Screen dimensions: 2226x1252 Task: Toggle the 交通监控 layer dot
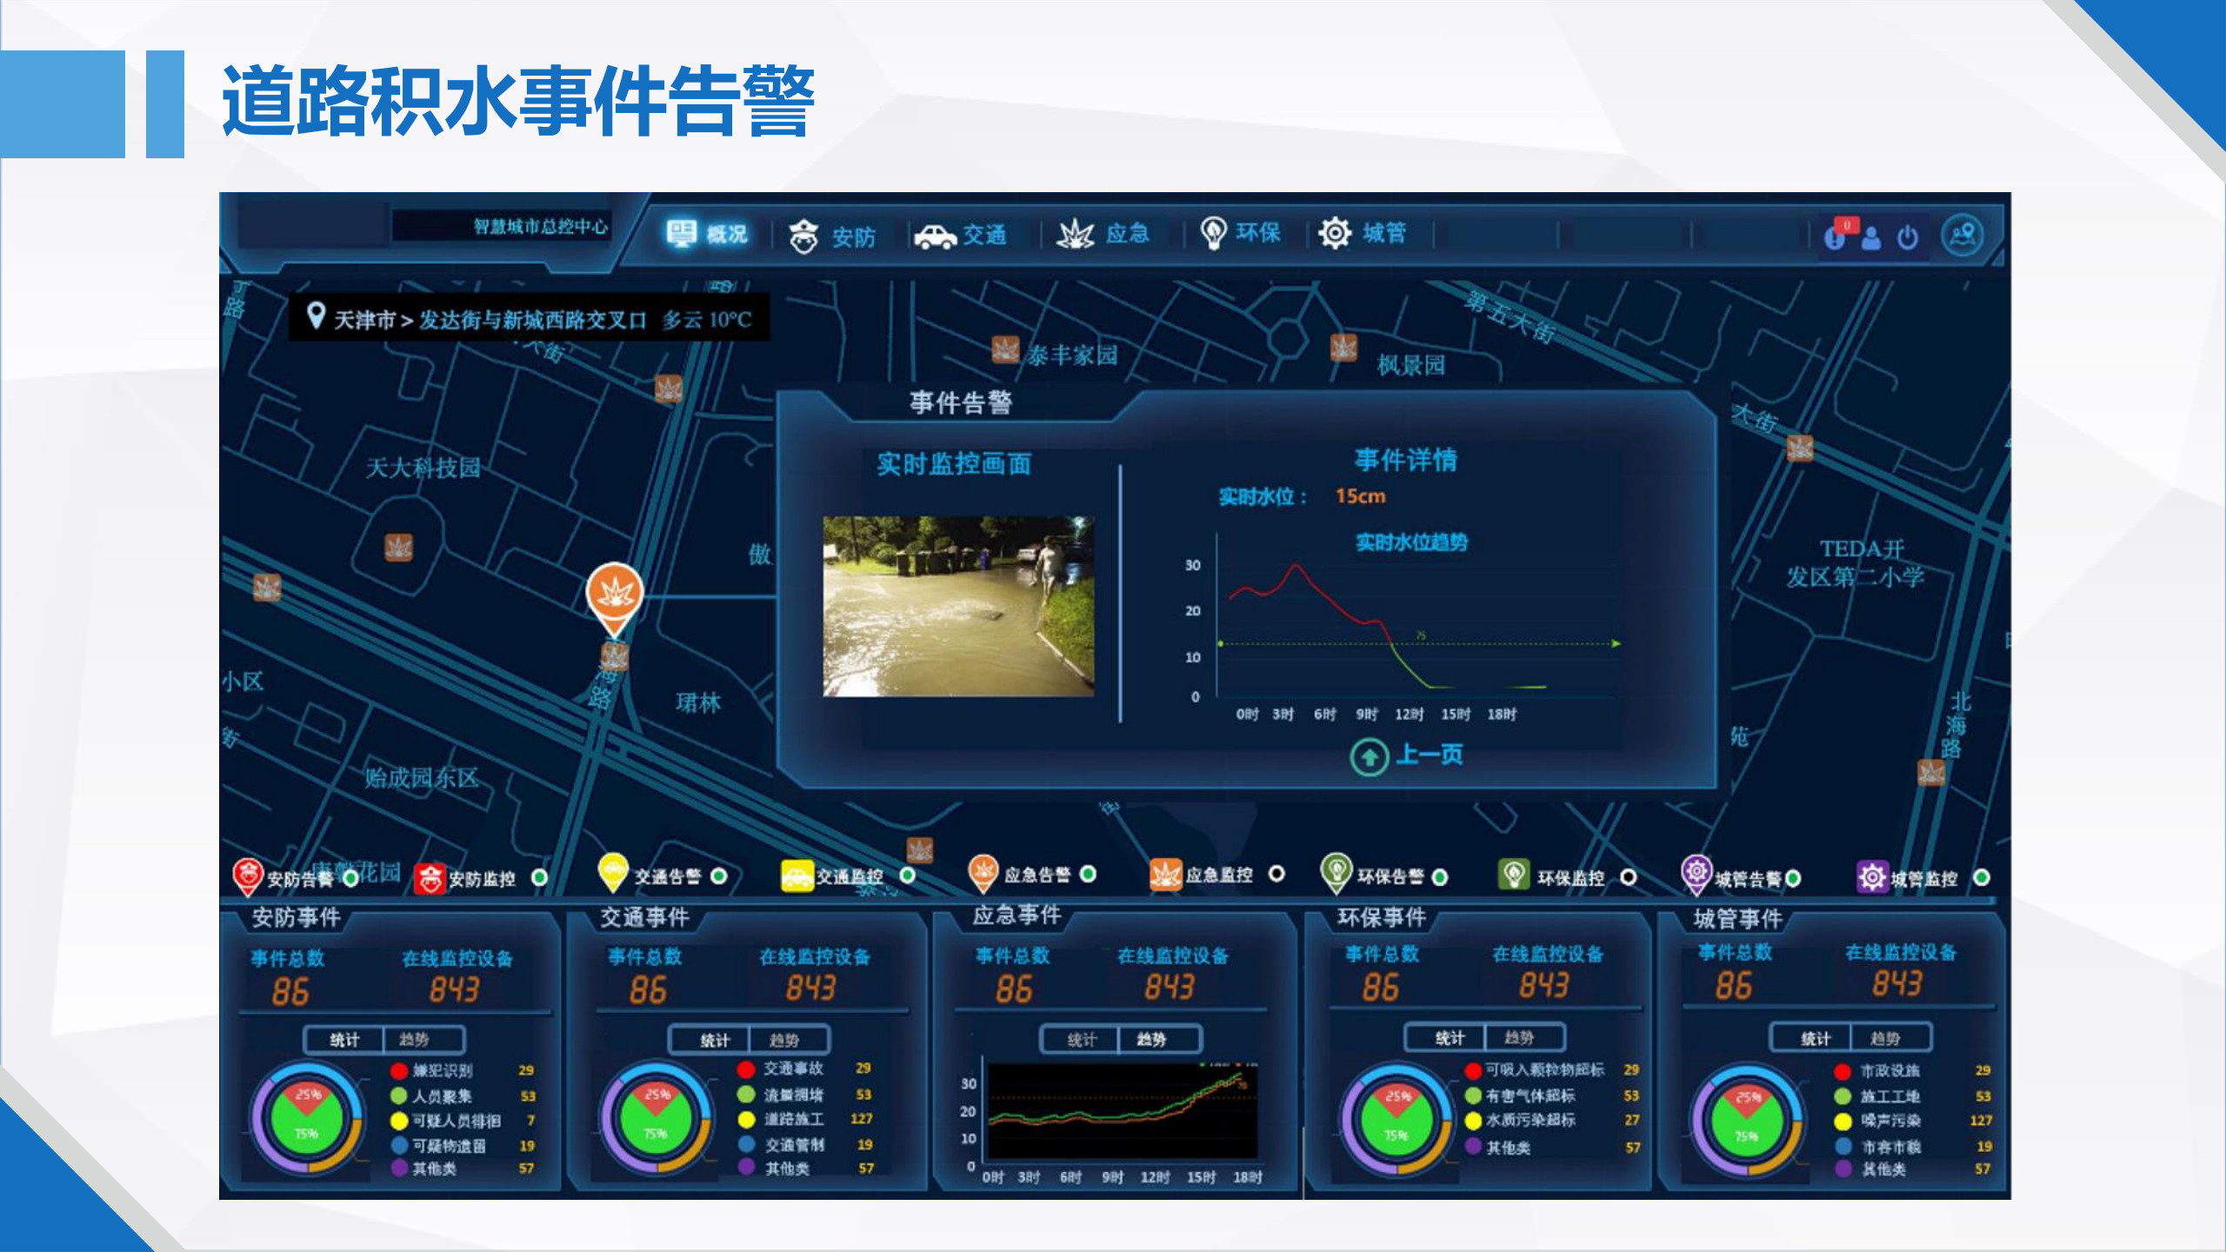tap(907, 876)
